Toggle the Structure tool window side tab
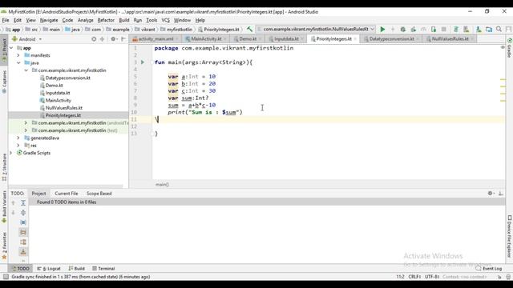 pyautogui.click(x=4, y=167)
